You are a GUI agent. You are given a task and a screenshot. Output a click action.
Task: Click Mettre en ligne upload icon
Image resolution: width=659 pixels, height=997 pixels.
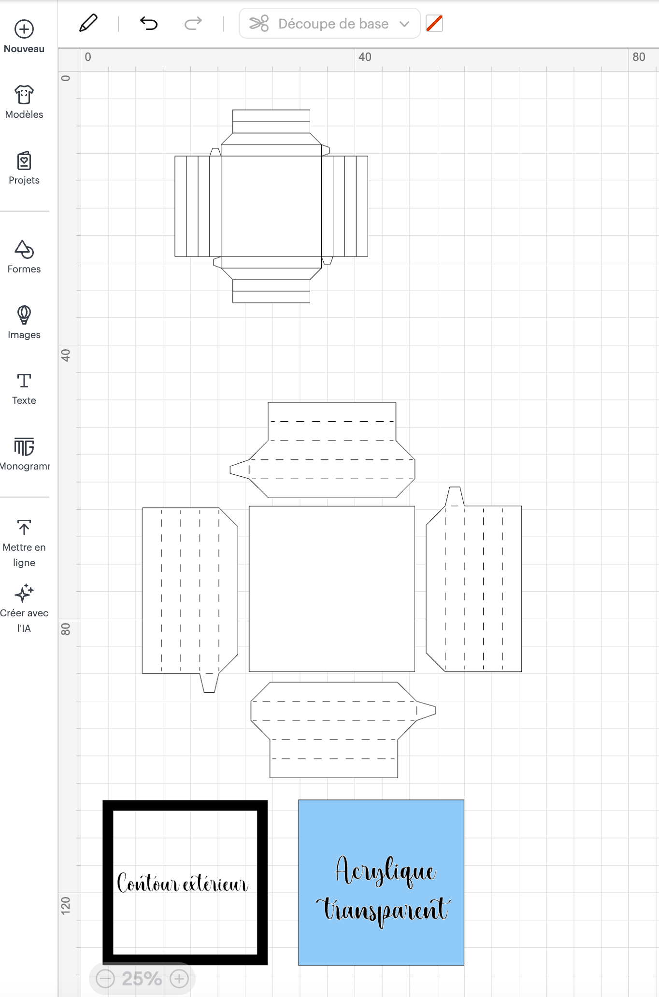[x=24, y=528]
